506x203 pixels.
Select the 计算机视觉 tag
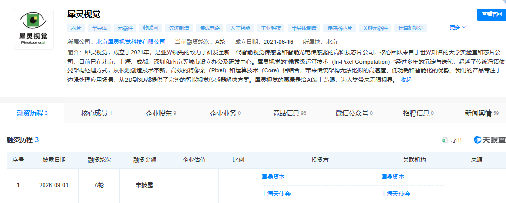pyautogui.click(x=410, y=28)
